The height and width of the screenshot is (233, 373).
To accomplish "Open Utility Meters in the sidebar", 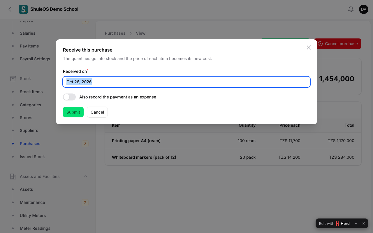I will tap(33, 216).
